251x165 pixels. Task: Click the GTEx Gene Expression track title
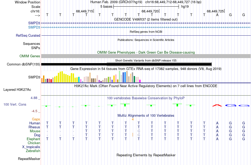pyautogui.click(x=146, y=69)
